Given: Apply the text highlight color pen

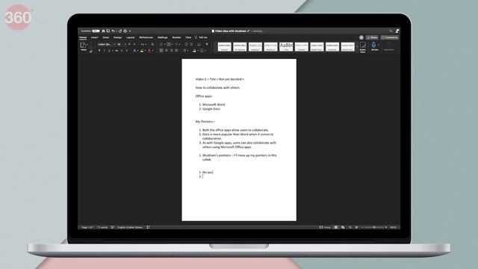Looking at the screenshot, I should click(x=142, y=51).
